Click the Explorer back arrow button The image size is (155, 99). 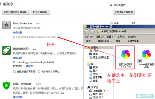click(x=87, y=32)
